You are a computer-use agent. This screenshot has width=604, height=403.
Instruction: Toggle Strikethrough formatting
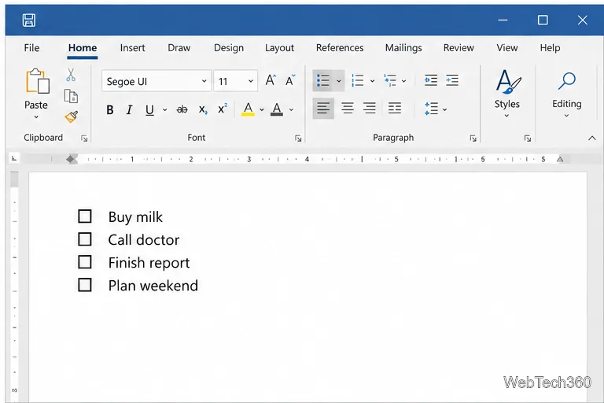point(182,110)
